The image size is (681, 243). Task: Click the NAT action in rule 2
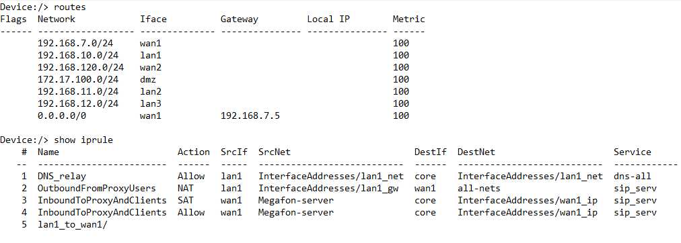click(x=186, y=189)
